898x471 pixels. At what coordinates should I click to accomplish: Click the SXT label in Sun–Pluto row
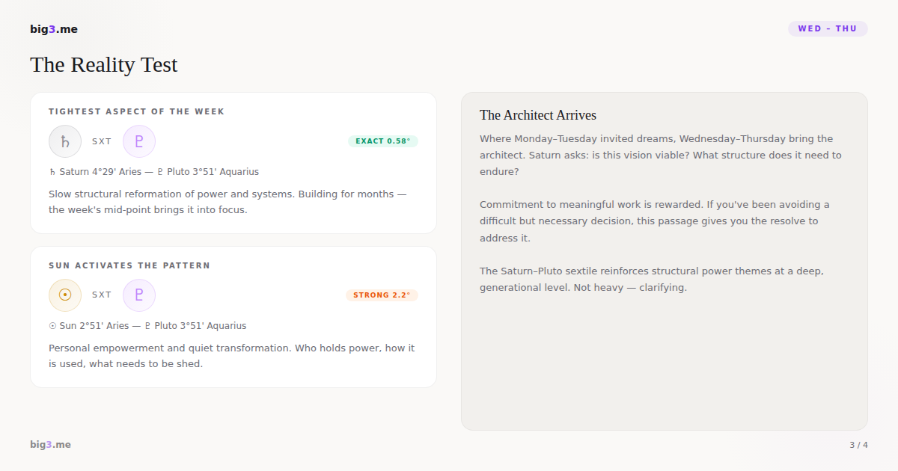pyautogui.click(x=102, y=295)
